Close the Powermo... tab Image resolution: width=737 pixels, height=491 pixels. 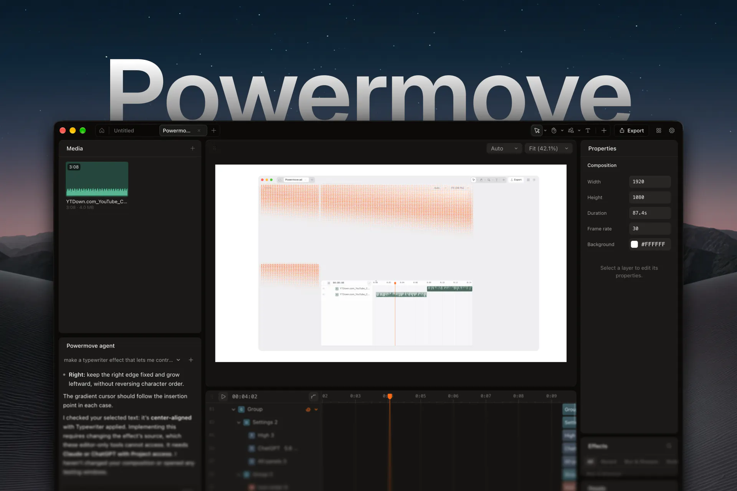point(199,130)
